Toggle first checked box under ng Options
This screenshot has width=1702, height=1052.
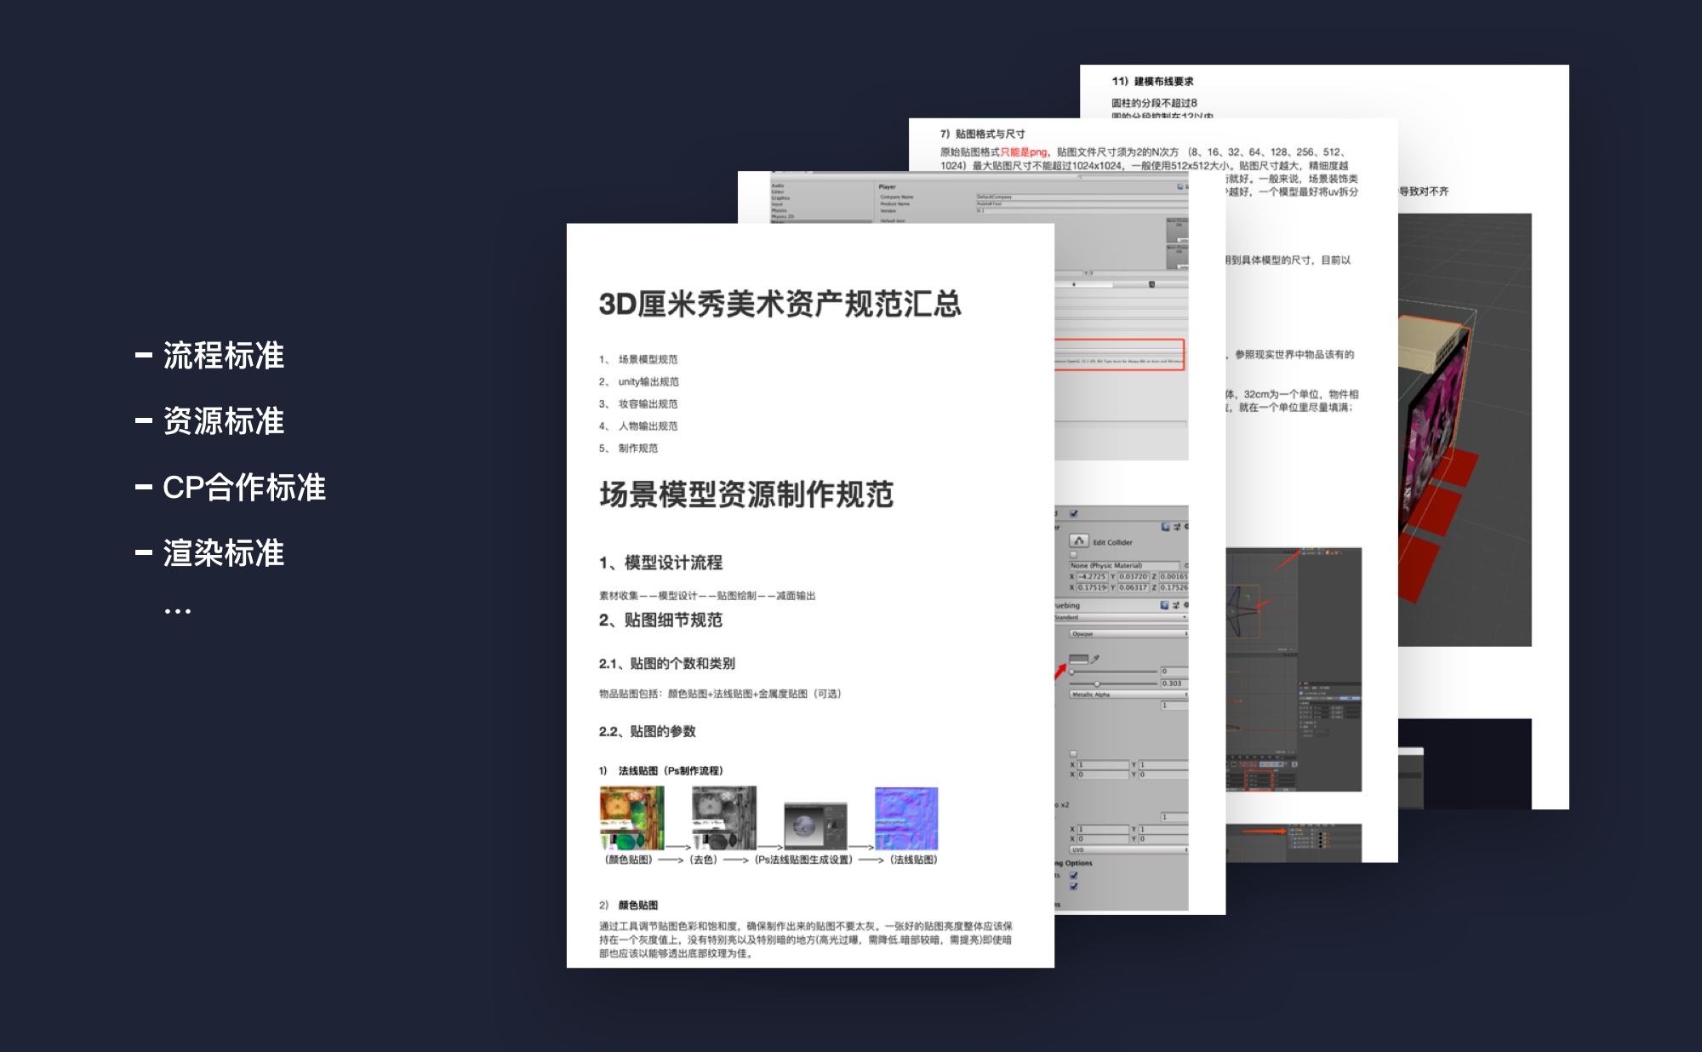(1074, 875)
